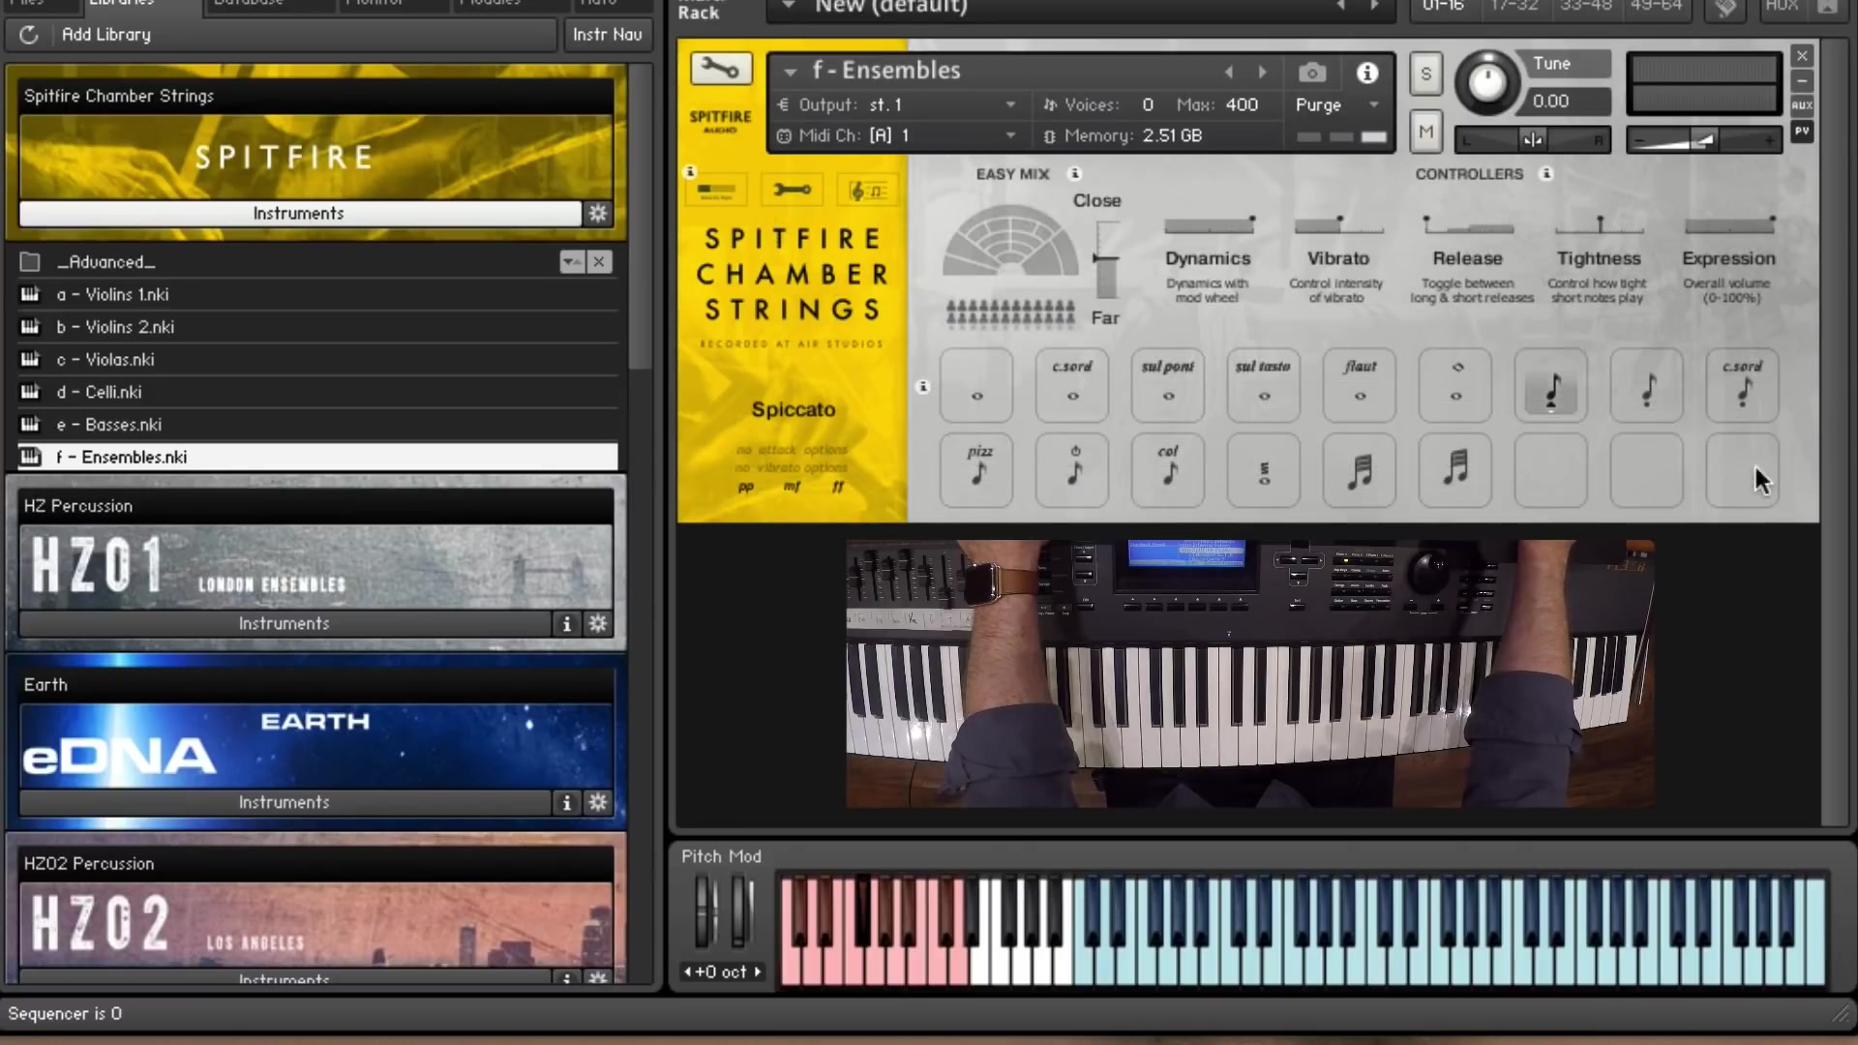Select the sul pont articulation
This screenshot has width=1858, height=1045.
tap(1167, 385)
